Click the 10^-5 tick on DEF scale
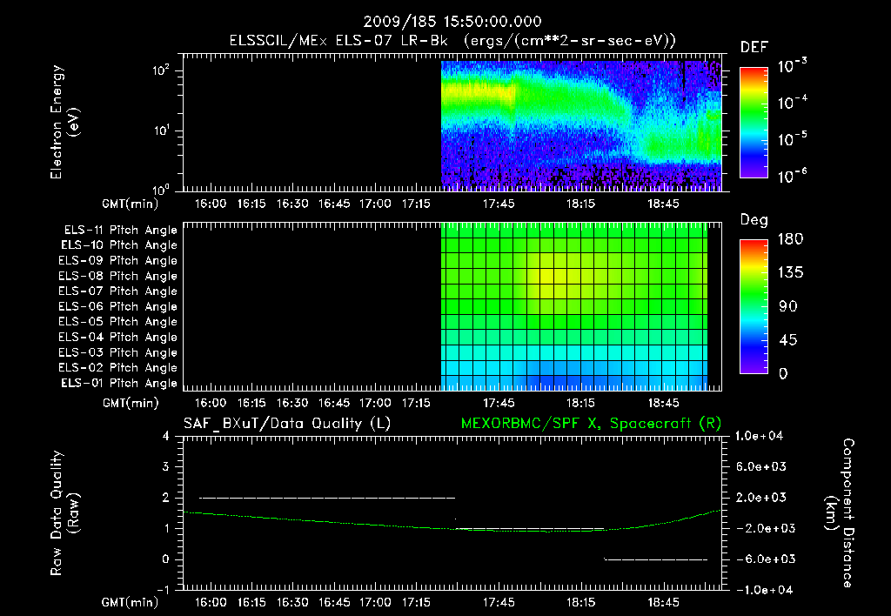 click(792, 138)
